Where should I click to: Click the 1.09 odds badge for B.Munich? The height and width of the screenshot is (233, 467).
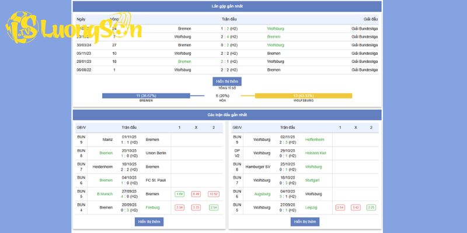click(x=180, y=194)
